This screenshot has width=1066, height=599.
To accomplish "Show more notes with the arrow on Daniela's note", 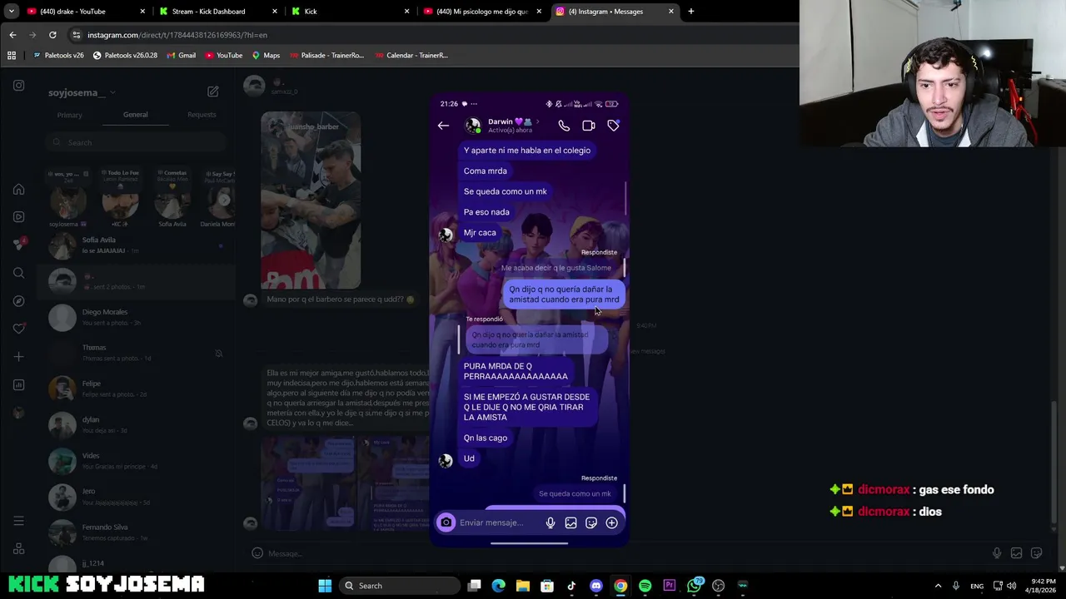I will (x=224, y=200).
